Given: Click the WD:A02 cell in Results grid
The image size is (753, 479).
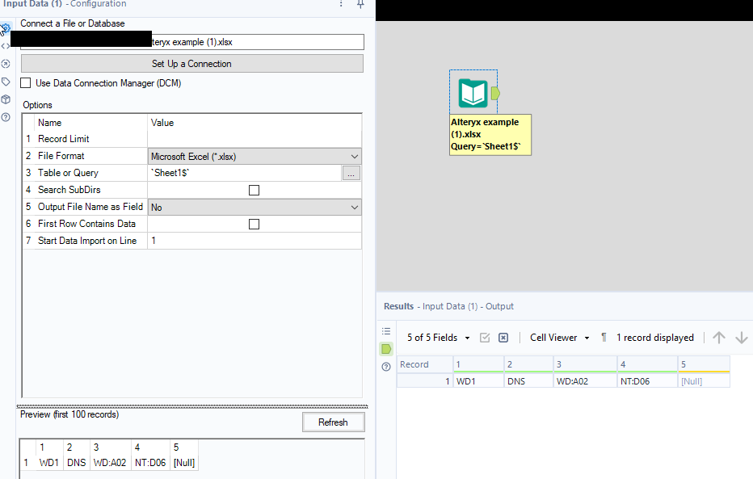Looking at the screenshot, I should (585, 381).
